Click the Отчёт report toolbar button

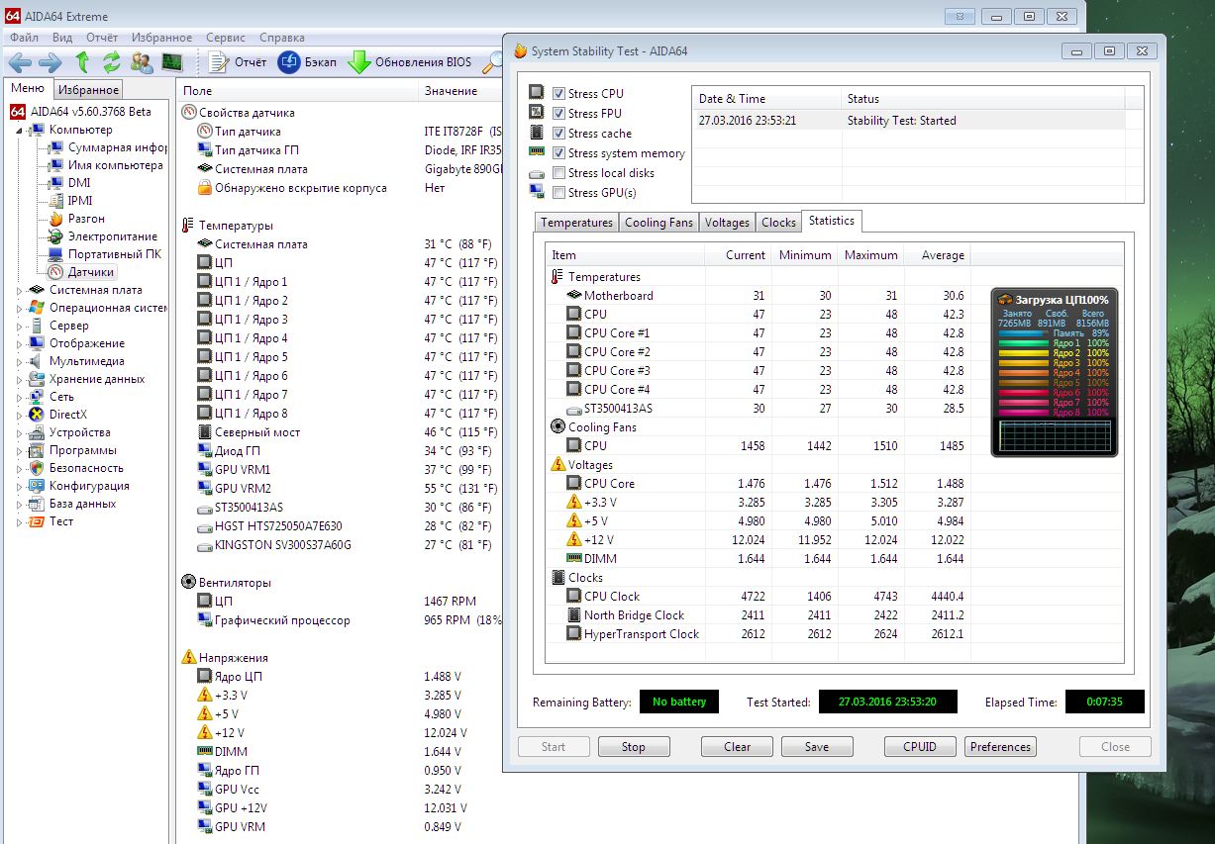238,62
